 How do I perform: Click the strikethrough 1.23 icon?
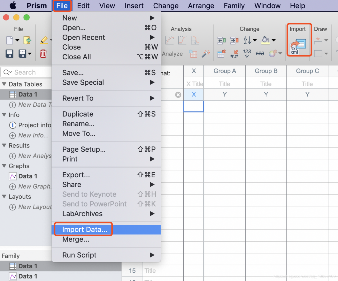point(260,54)
